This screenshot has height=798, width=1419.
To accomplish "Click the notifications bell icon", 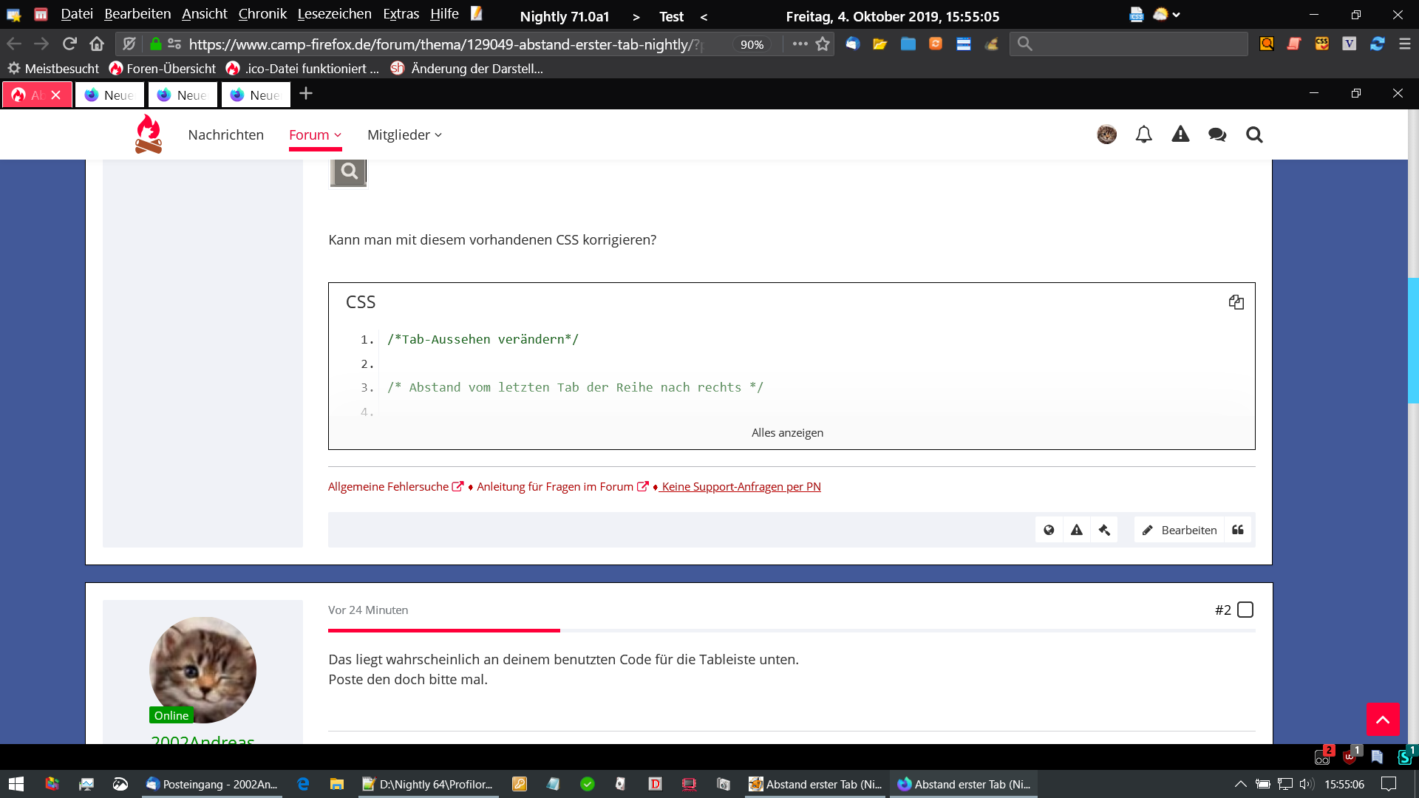I will [1143, 134].
